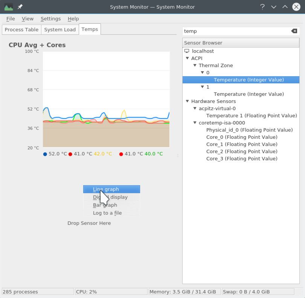
Task: Select Core_3 (Floating Point Value) sensor
Action: pos(242,159)
